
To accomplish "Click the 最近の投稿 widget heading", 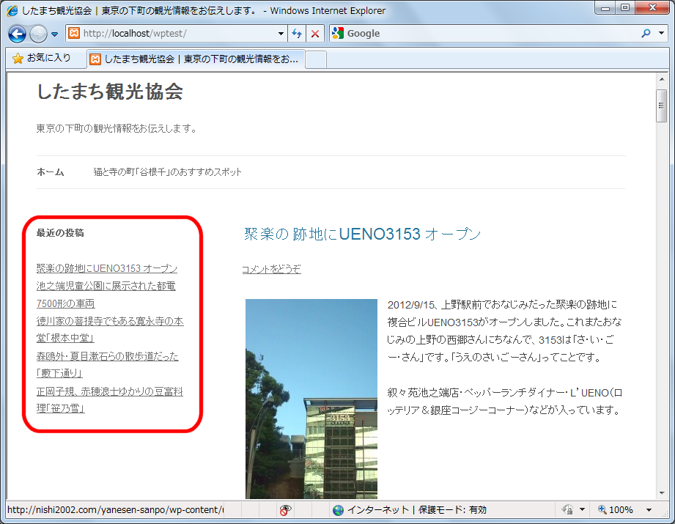I will tap(60, 233).
